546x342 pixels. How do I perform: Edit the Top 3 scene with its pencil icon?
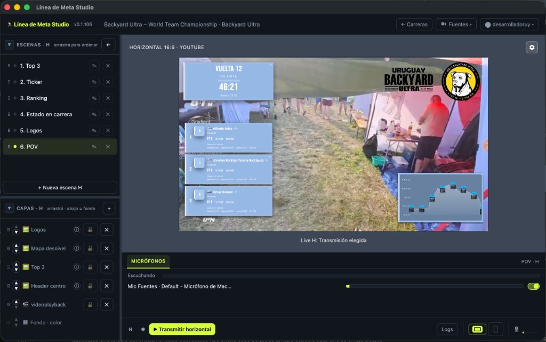[94, 66]
